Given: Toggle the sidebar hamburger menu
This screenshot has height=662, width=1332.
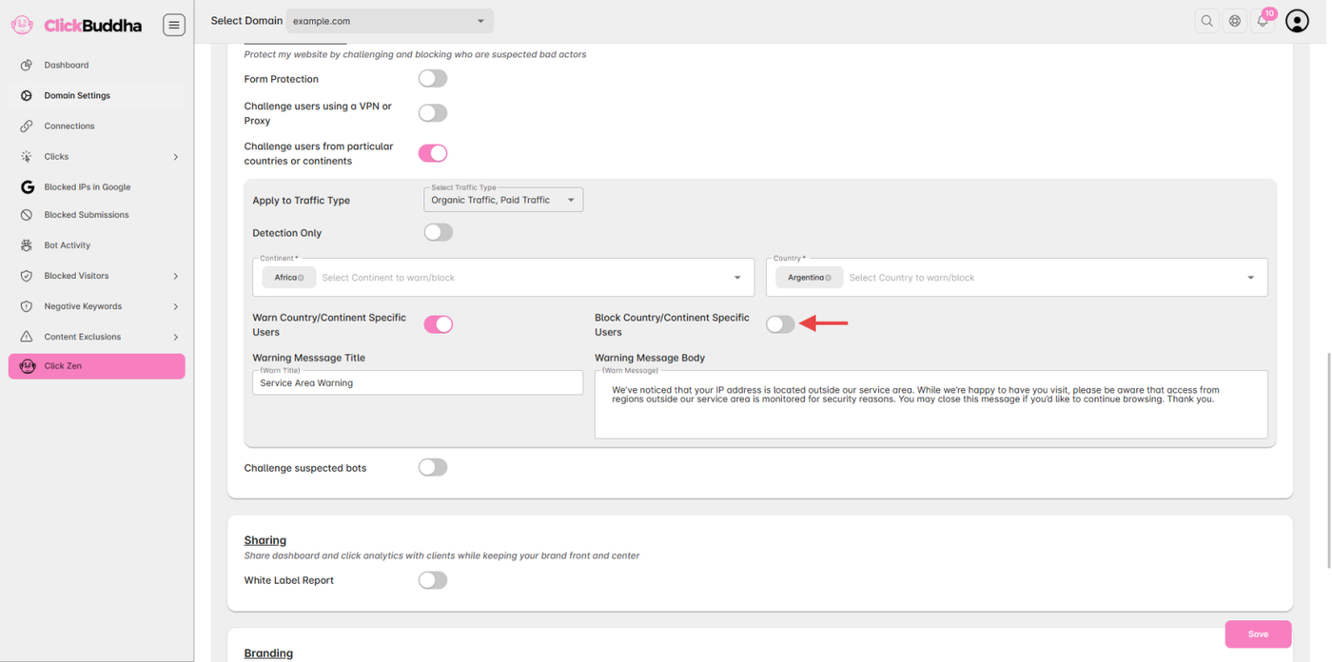Looking at the screenshot, I should click(173, 26).
